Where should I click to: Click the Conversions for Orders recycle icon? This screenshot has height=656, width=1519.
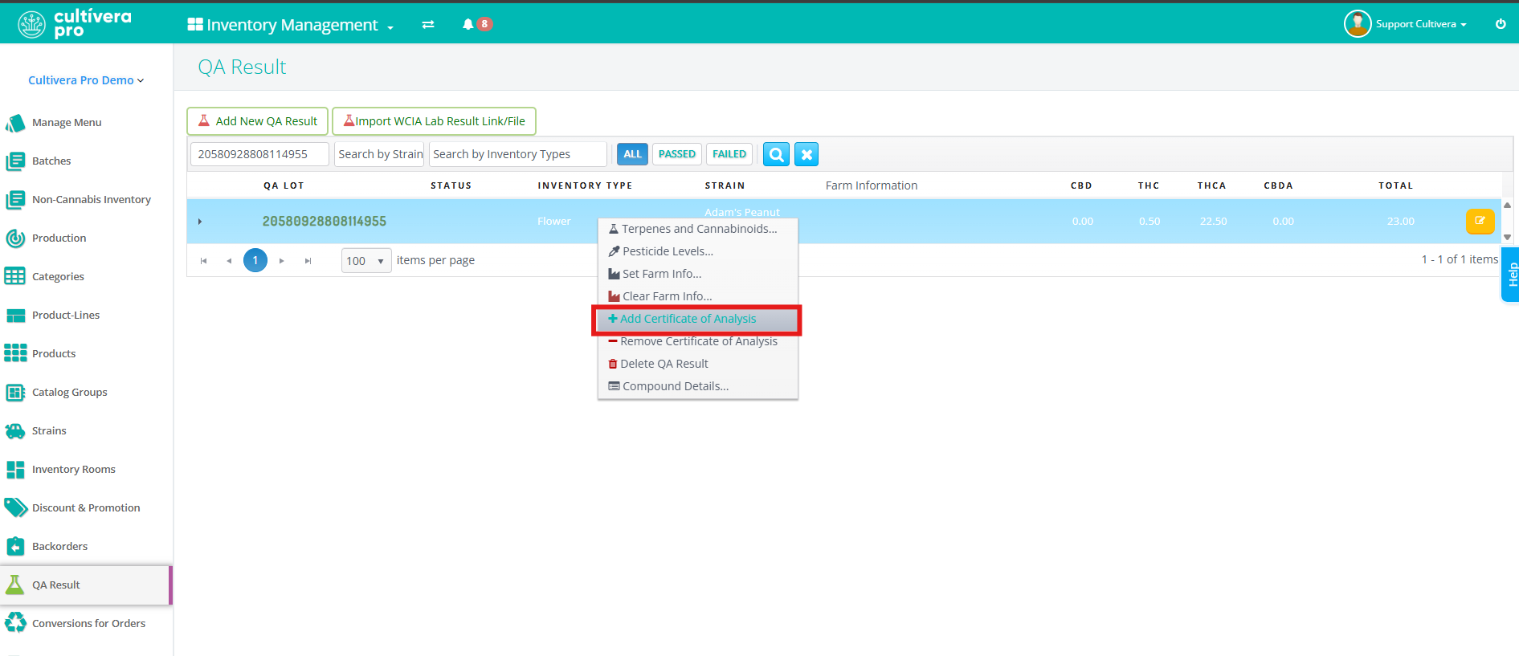15,623
